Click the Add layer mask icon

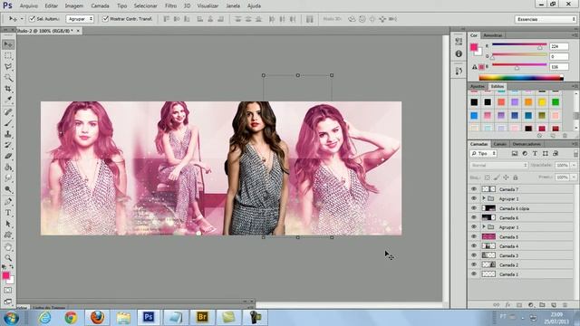click(519, 305)
